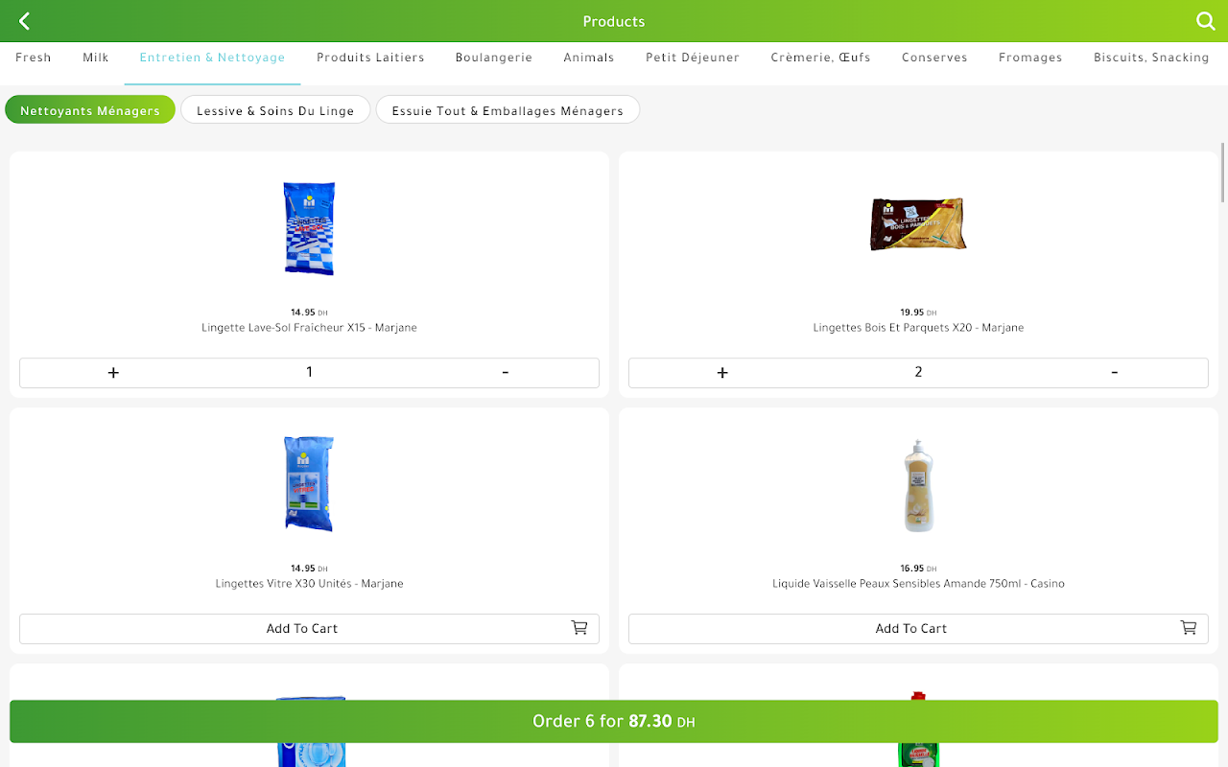Switch to the Boulangerie tab
This screenshot has height=767, width=1228.
pyautogui.click(x=494, y=58)
